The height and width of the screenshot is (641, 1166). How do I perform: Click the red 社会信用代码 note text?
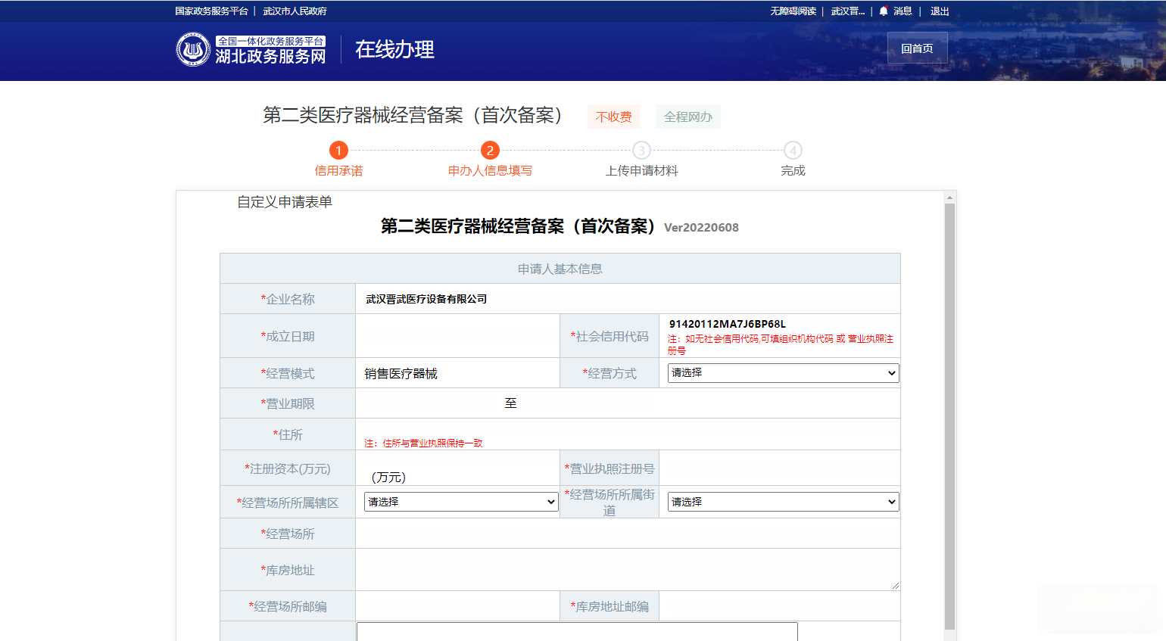(x=781, y=344)
